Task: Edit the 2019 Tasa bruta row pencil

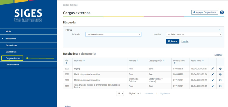Action: click(213, 86)
